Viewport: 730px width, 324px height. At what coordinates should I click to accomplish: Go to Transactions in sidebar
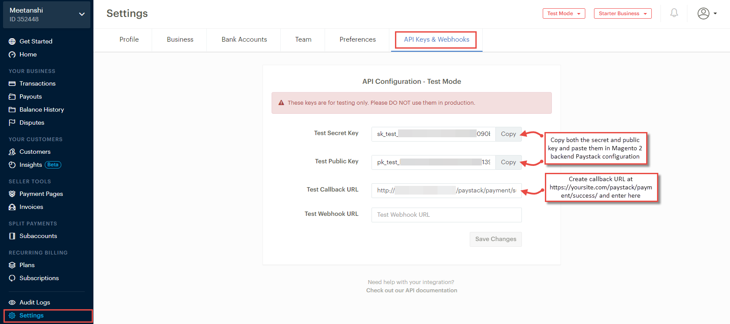tap(37, 83)
